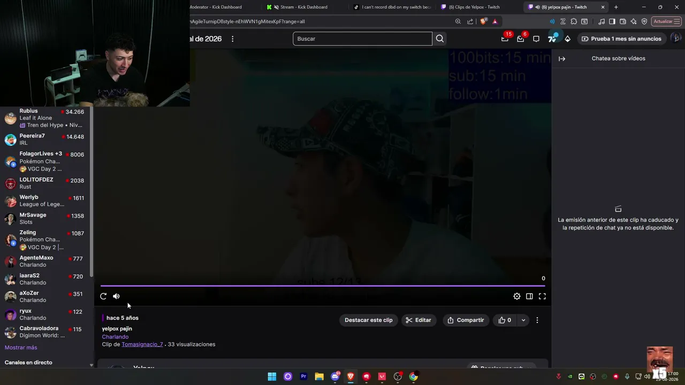Click the Actualizar browser update button

(x=666, y=21)
